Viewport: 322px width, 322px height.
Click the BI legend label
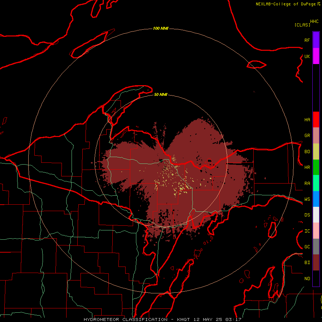(307, 263)
